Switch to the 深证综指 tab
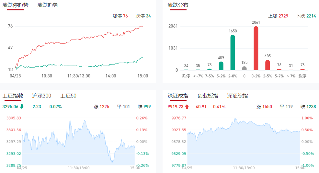319x173 pixels. coord(237,96)
